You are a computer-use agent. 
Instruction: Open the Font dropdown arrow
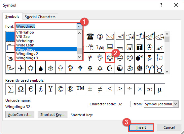pos(79,27)
